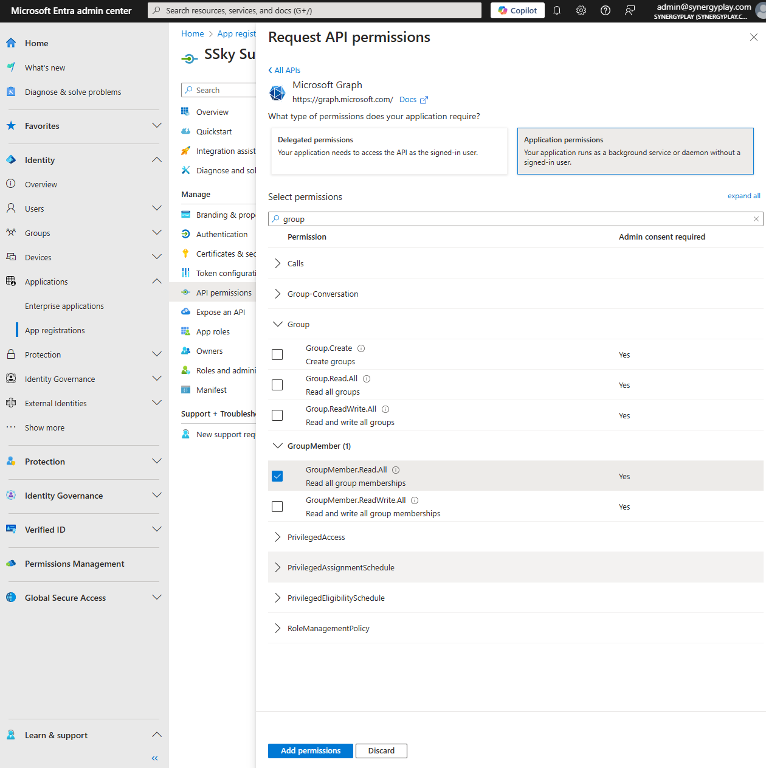Click info icon beside Group.Create
This screenshot has height=768, width=766.
[361, 348]
